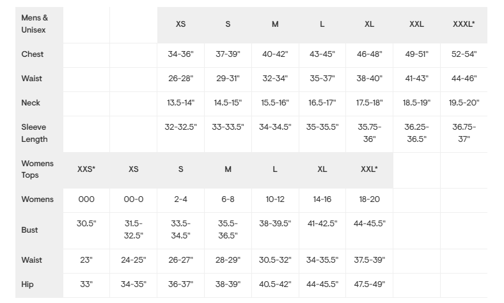This screenshot has height=303, width=504.
Task: Click the 15.5-16" neck value
Action: (x=275, y=103)
